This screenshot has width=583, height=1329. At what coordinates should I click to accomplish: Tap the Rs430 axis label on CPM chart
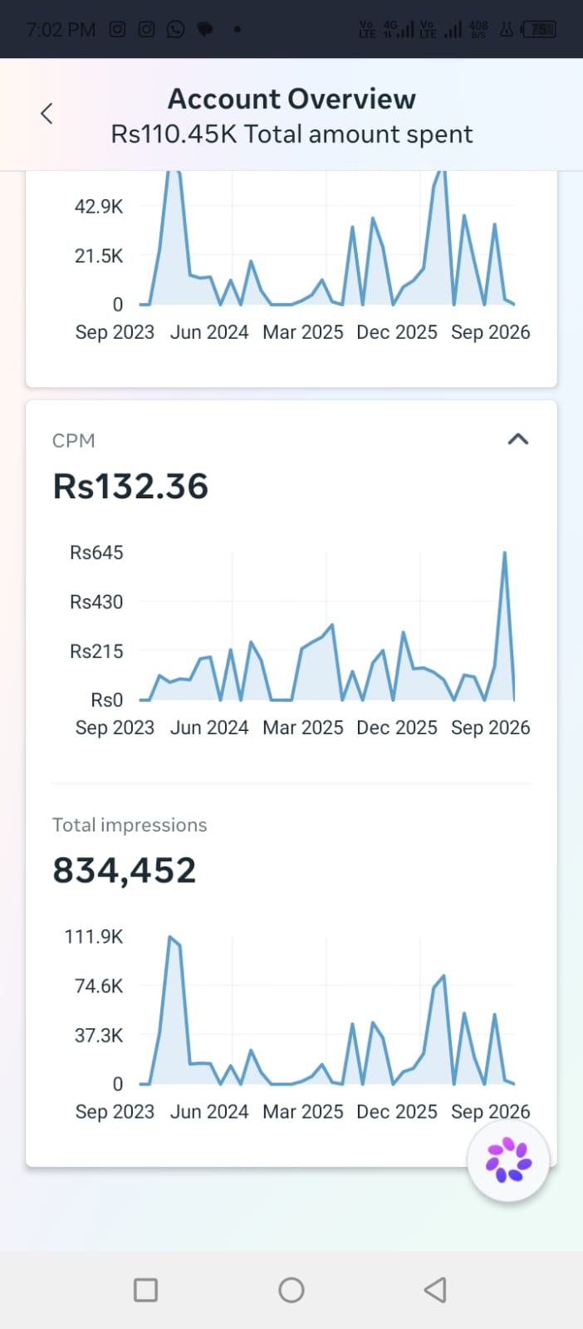tap(96, 602)
